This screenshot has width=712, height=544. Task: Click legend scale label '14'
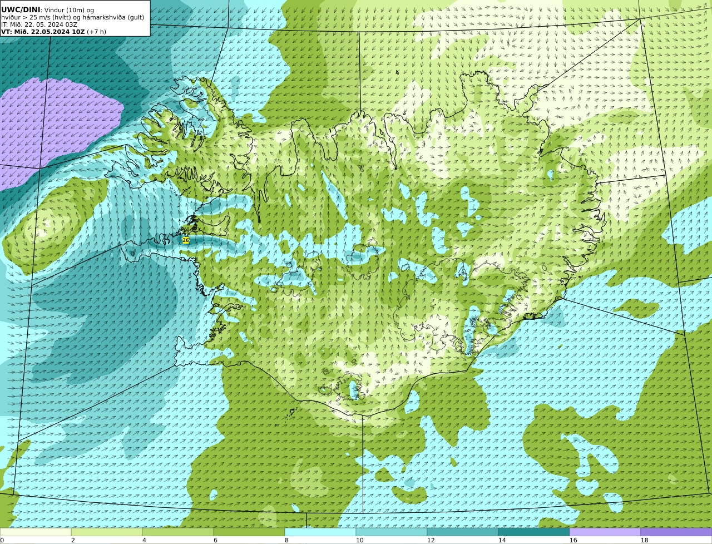(502, 540)
